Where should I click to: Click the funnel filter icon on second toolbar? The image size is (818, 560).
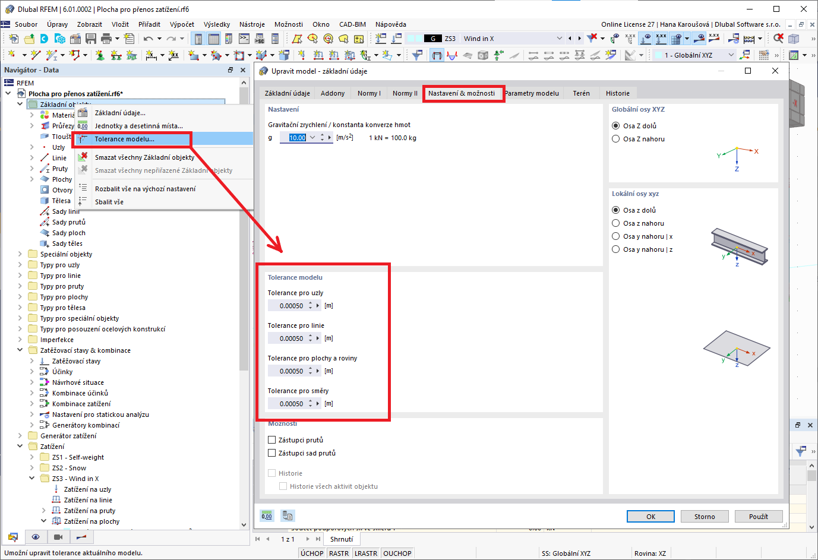click(x=418, y=55)
